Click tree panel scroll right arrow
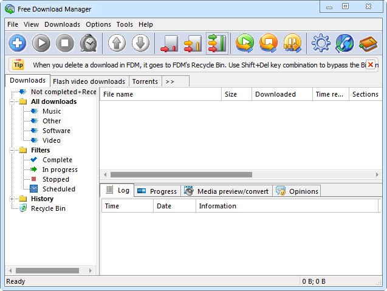 click(91, 271)
